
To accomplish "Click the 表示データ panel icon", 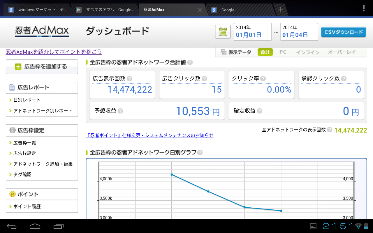I will pos(224,52).
